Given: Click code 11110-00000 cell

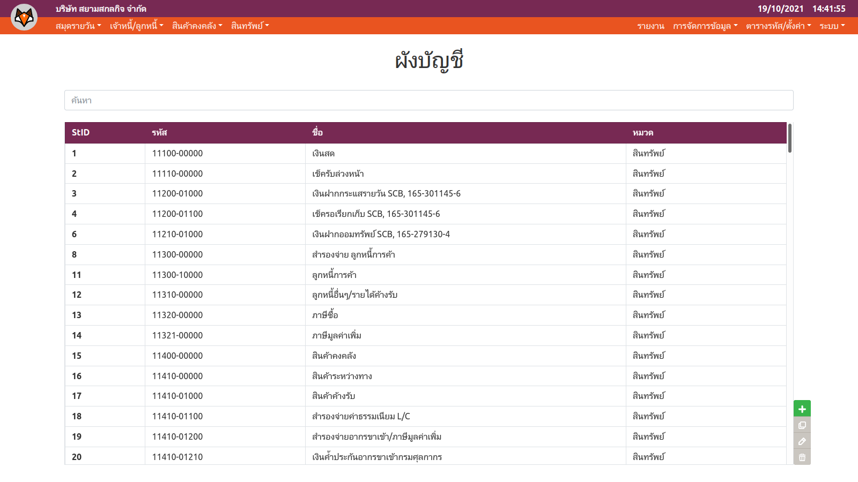Looking at the screenshot, I should pyautogui.click(x=225, y=174).
